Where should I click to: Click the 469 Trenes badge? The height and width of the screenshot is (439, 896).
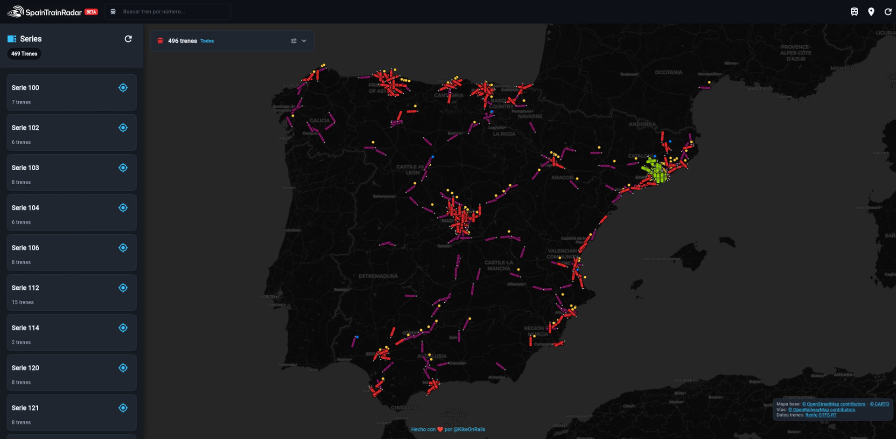point(24,54)
